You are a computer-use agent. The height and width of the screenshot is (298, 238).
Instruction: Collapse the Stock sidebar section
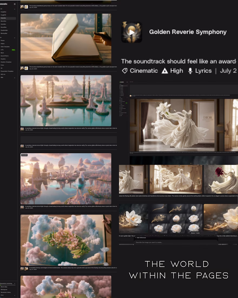click(15, 38)
